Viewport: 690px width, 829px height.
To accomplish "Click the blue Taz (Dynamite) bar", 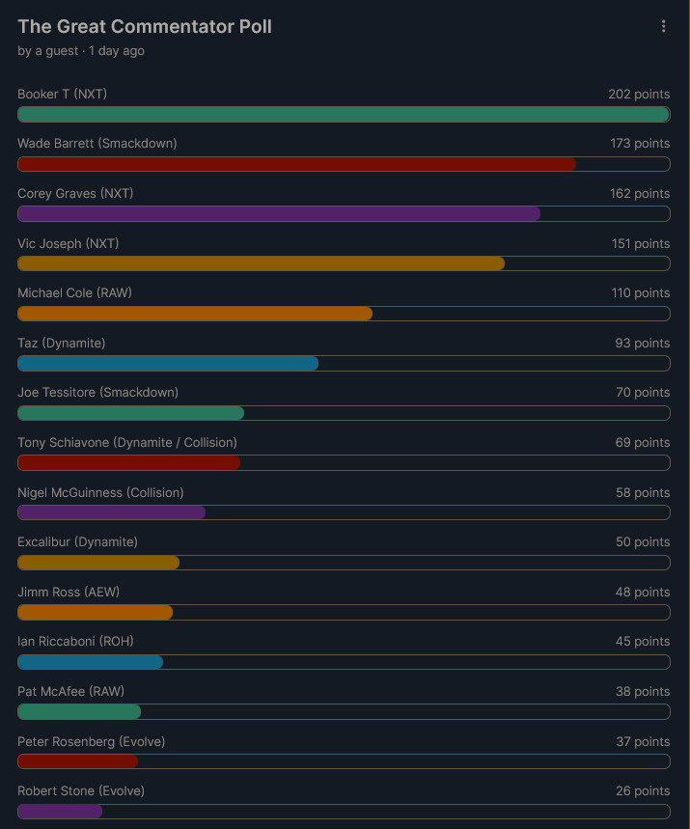I will (x=168, y=364).
